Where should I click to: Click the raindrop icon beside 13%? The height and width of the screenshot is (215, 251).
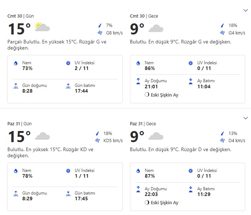click(223, 133)
